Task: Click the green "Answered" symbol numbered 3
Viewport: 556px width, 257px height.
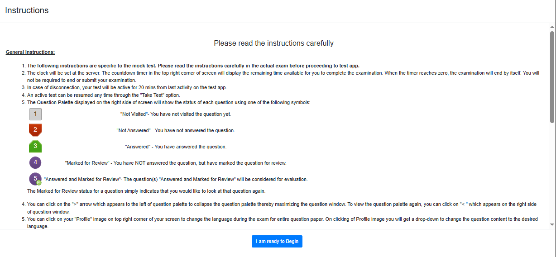Action: coord(35,146)
